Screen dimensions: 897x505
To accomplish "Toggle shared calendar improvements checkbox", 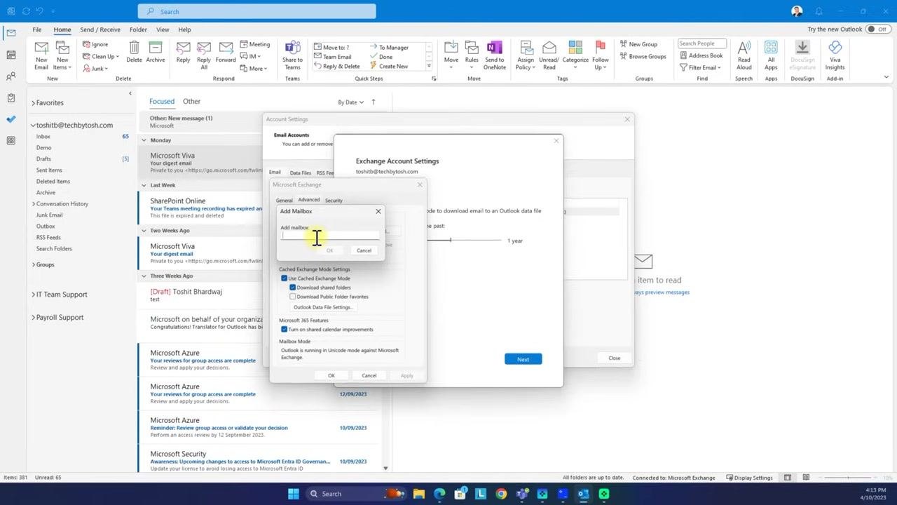I will pyautogui.click(x=284, y=329).
